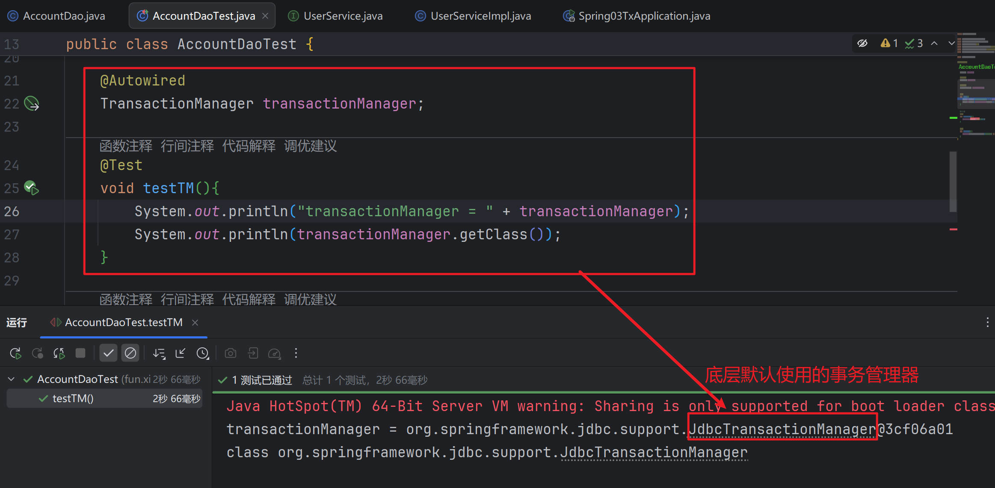Click the 代码解释 code lens link

pyautogui.click(x=249, y=146)
